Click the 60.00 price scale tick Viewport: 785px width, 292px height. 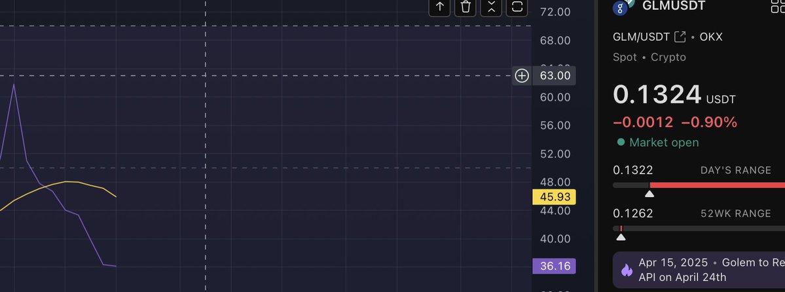click(555, 97)
